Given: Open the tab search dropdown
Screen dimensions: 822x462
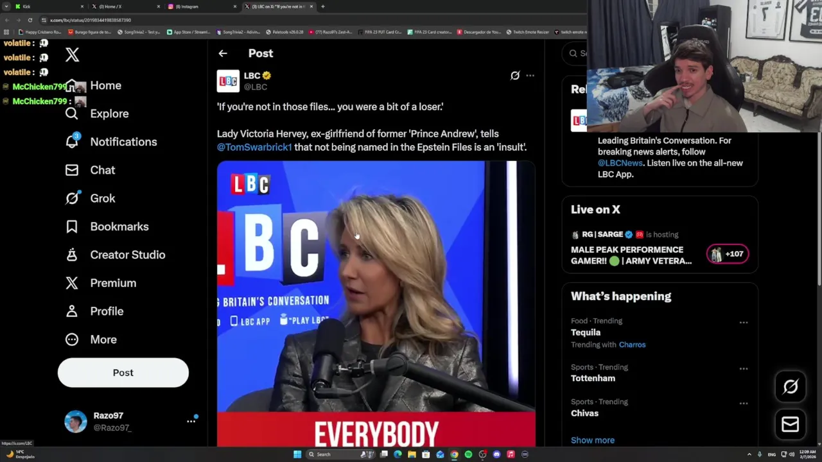Looking at the screenshot, I should [7, 6].
